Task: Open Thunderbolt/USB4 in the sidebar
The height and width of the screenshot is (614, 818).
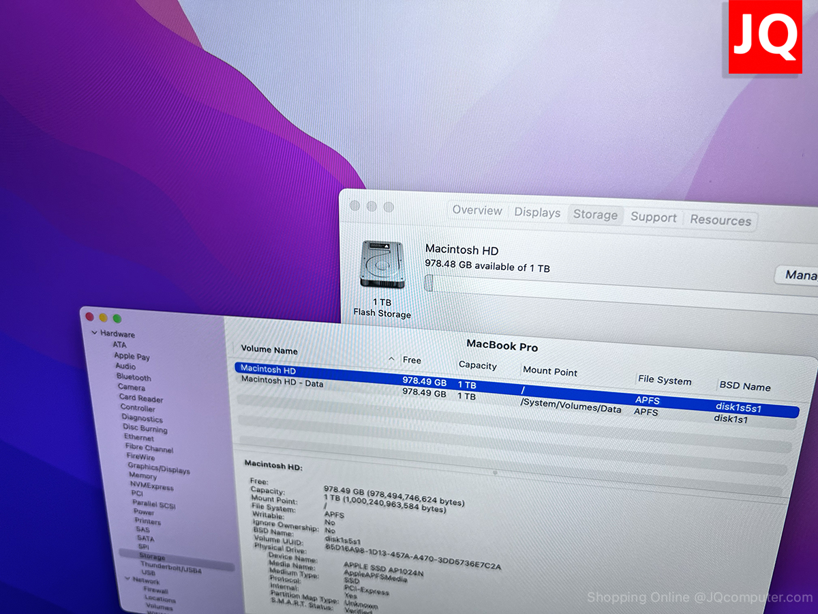Action: pos(170,568)
